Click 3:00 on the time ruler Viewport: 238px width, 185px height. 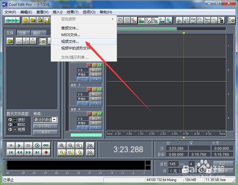click(x=175, y=134)
